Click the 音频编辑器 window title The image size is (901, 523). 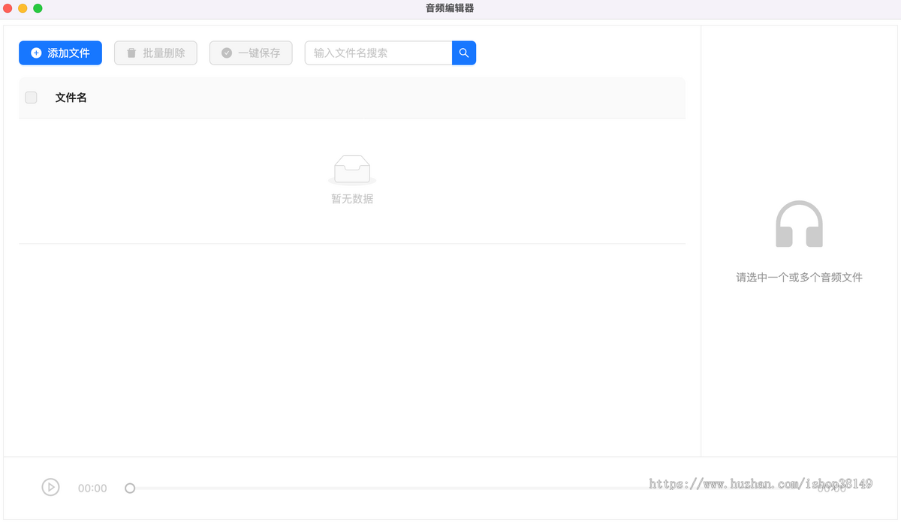450,9
